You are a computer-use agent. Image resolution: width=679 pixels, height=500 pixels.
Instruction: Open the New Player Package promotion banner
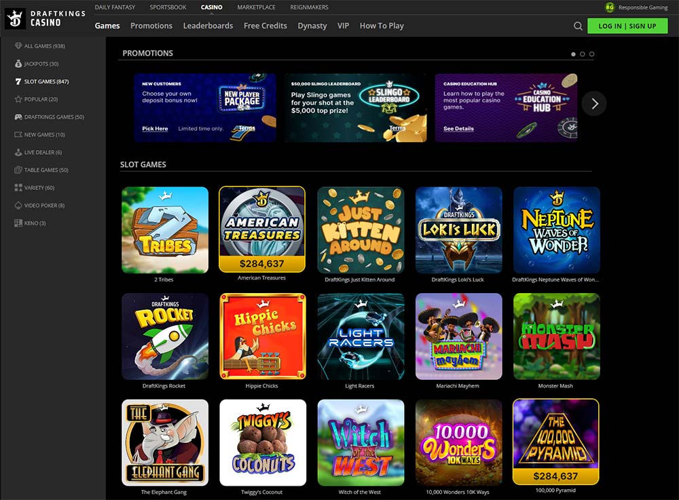click(205, 108)
